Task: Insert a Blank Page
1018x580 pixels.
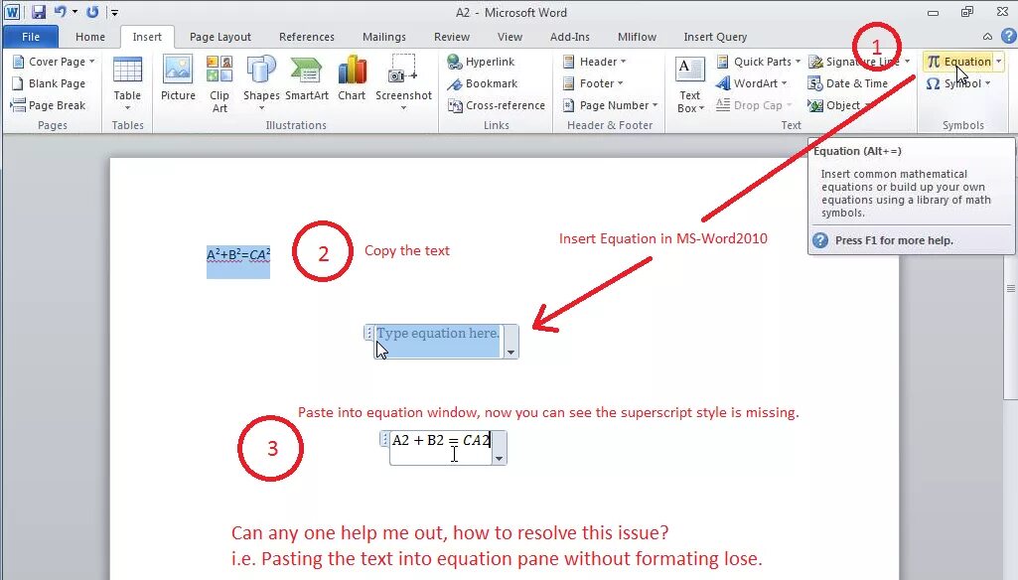Action: pos(49,83)
